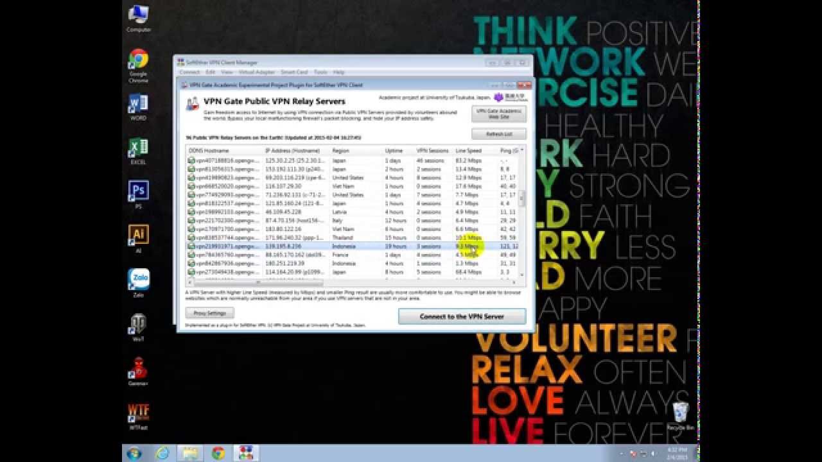Select the United States server 69.203.116.219
Image resolution: width=822 pixels, height=462 pixels.
(352, 178)
